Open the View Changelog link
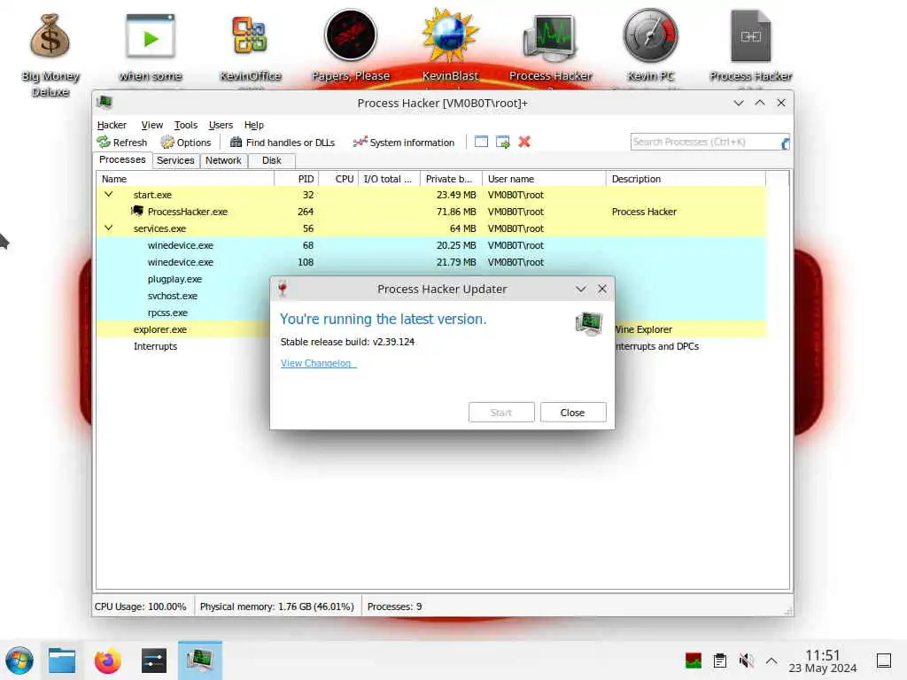The image size is (907, 680). [x=317, y=363]
